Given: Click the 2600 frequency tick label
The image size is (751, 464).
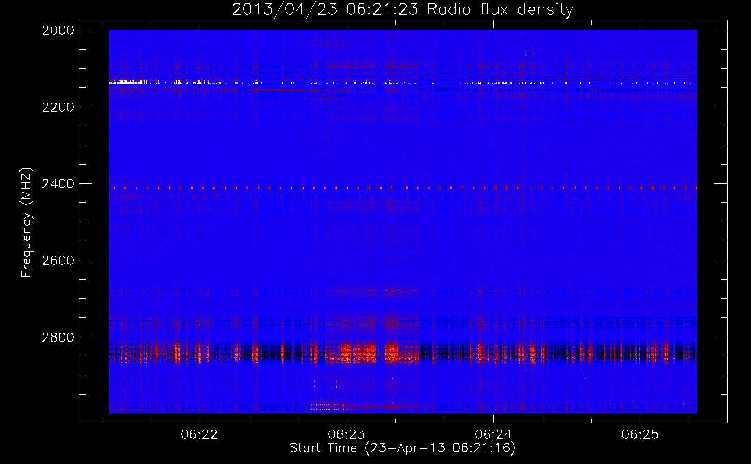Looking at the screenshot, I should pos(58,260).
